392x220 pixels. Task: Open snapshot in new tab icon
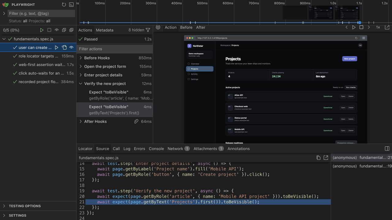click(387, 27)
